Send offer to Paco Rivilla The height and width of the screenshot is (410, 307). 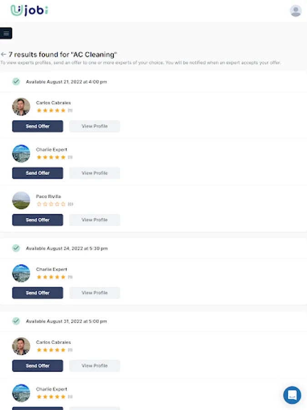pos(38,220)
